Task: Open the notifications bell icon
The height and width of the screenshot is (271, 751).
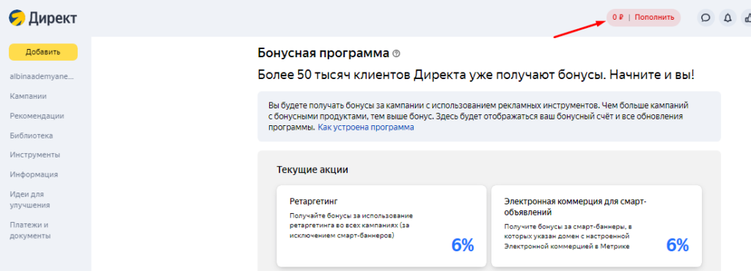Action: pyautogui.click(x=728, y=18)
